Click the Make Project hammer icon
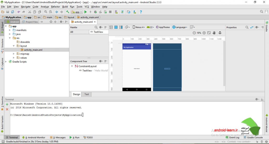The image size is (269, 144). pyautogui.click(x=68, y=12)
